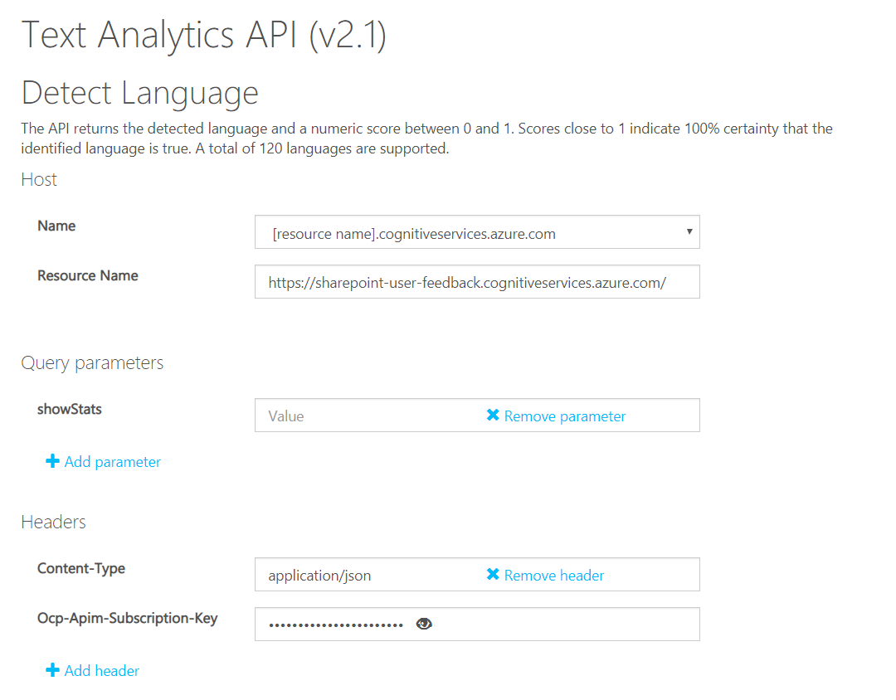
Task: Click the plus icon beside Add header
Action: (53, 670)
